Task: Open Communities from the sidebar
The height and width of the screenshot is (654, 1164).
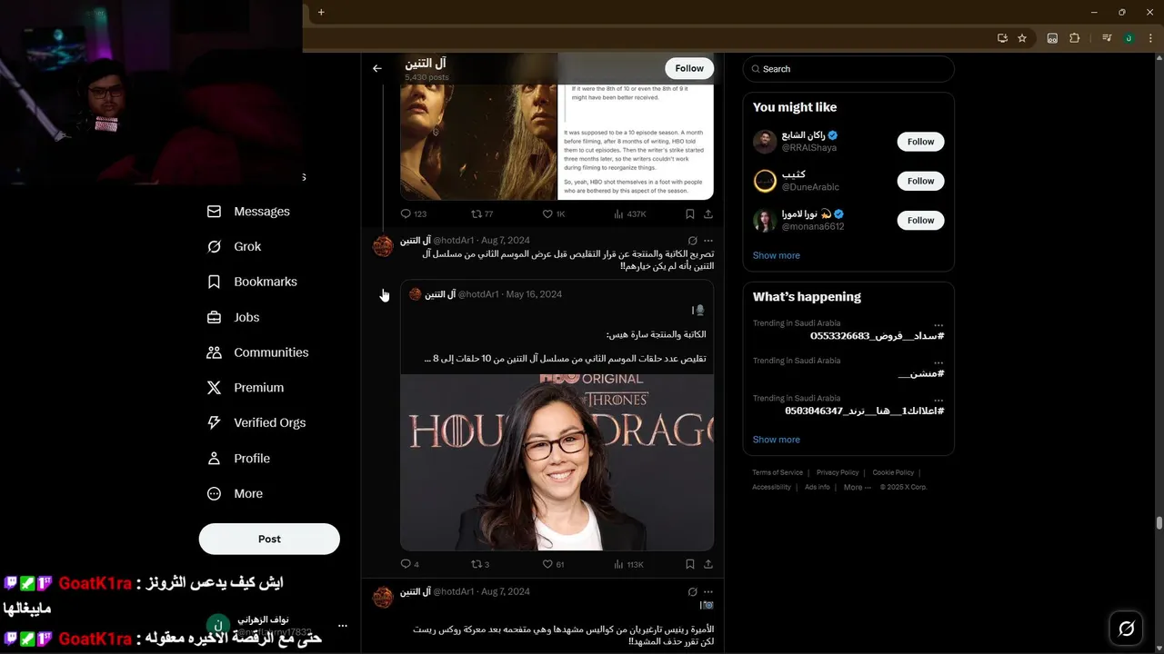Action: [257, 352]
